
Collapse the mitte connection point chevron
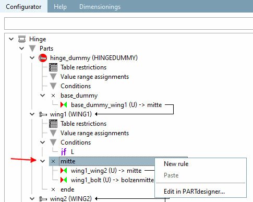pyautogui.click(x=43, y=161)
